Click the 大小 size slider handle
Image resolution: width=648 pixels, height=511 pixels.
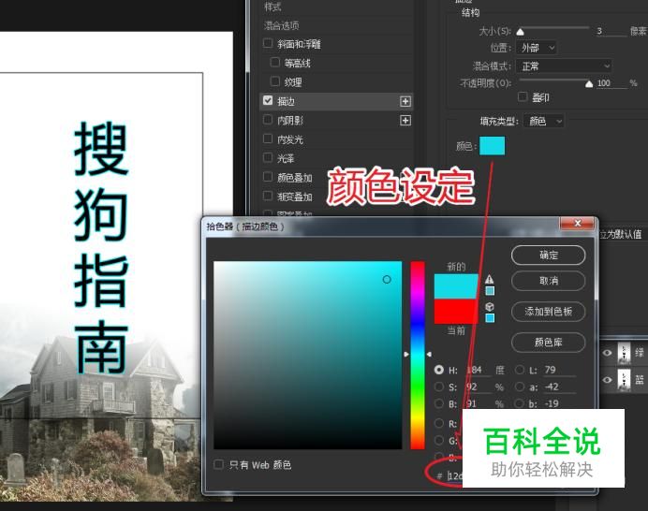pyautogui.click(x=521, y=32)
